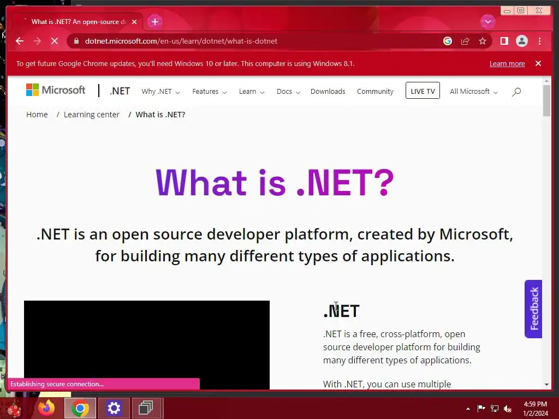Dismiss the Chrome update notification bar
Screen dimensions: 559x419
tap(538, 63)
